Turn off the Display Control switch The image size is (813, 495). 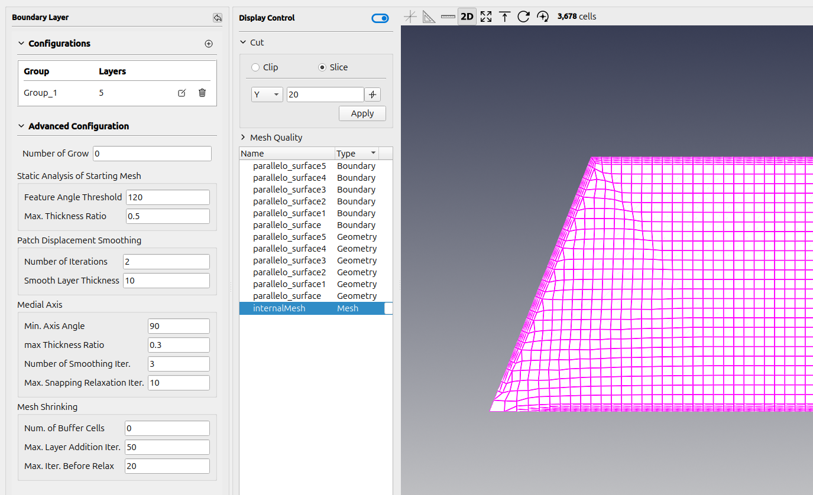point(380,18)
